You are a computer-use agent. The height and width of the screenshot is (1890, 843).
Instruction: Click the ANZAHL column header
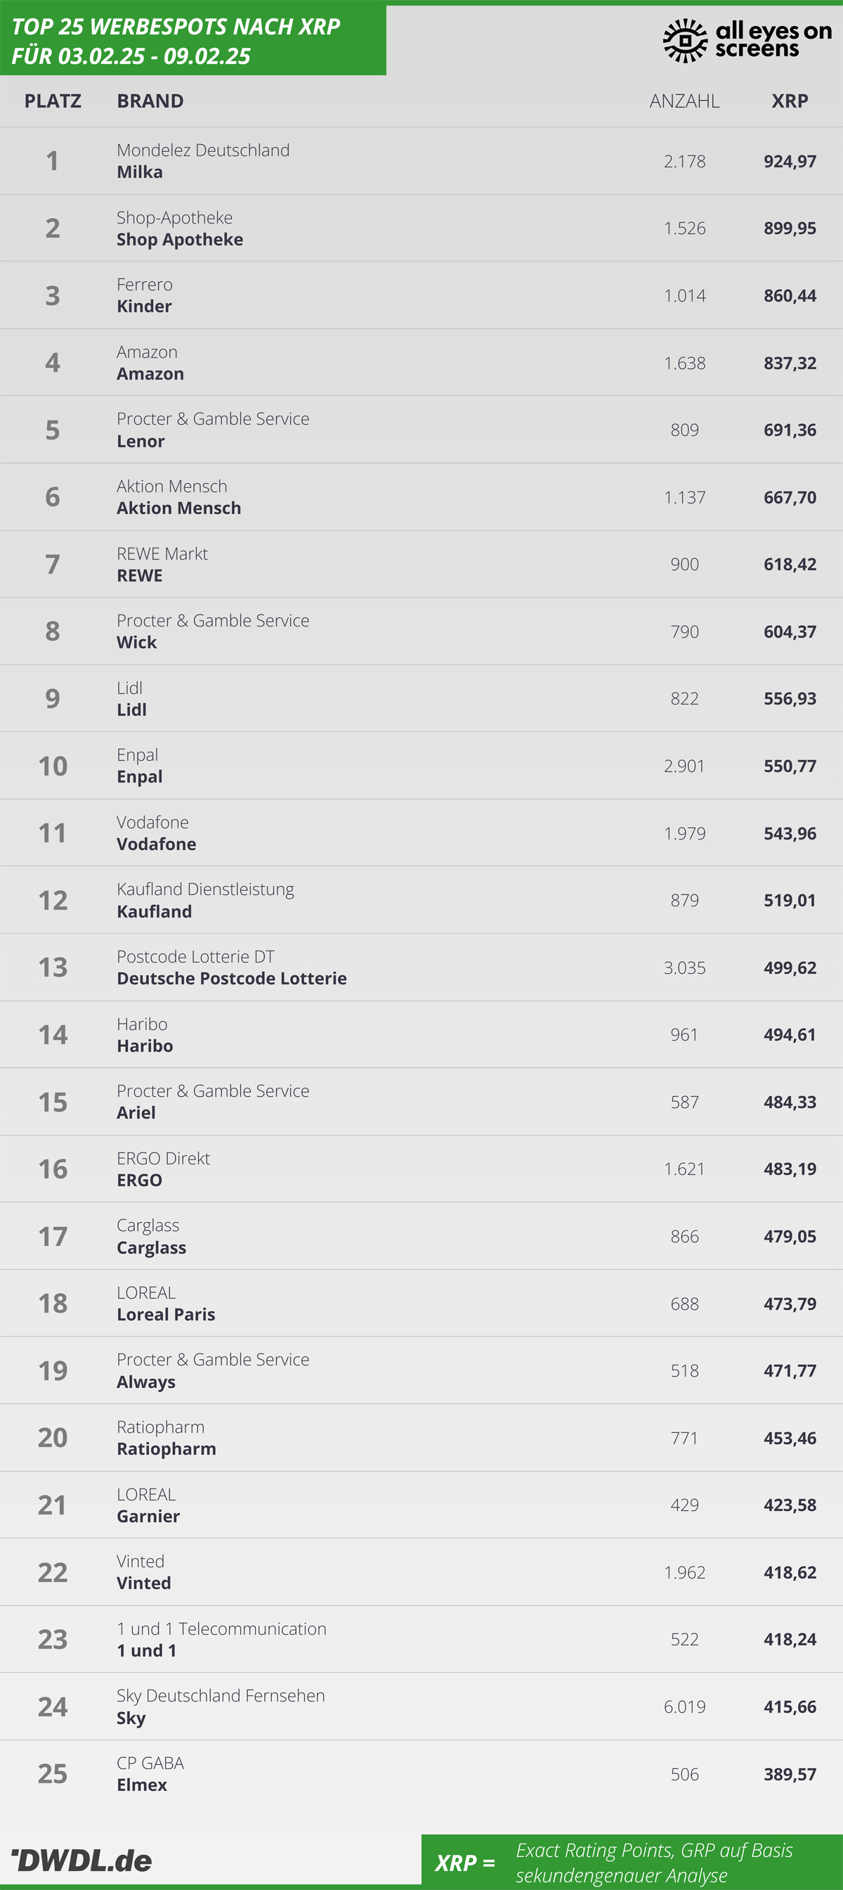pos(684,101)
